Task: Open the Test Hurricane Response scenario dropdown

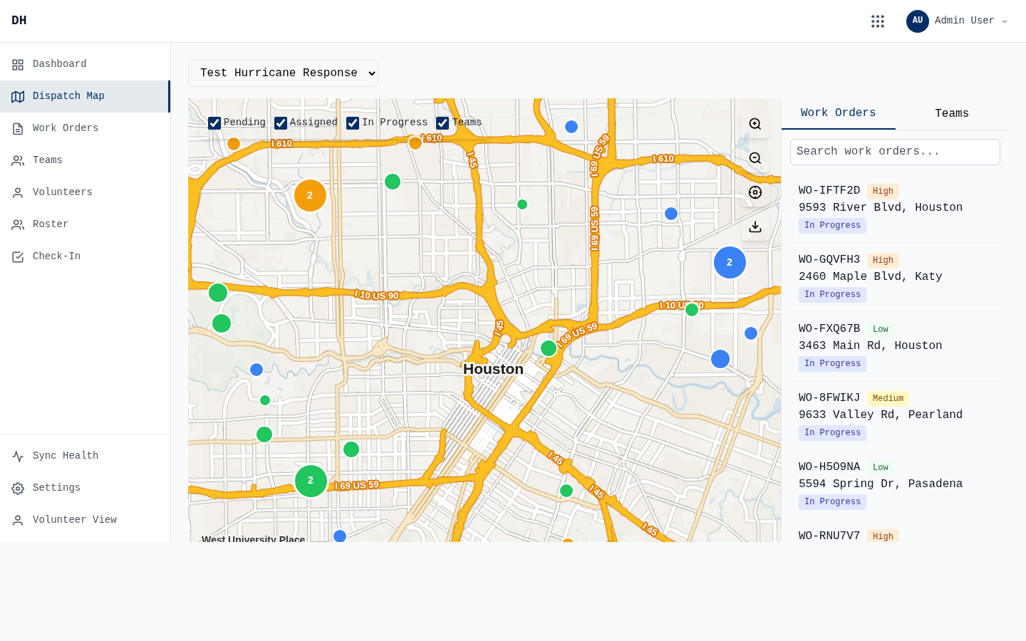Action: (283, 73)
